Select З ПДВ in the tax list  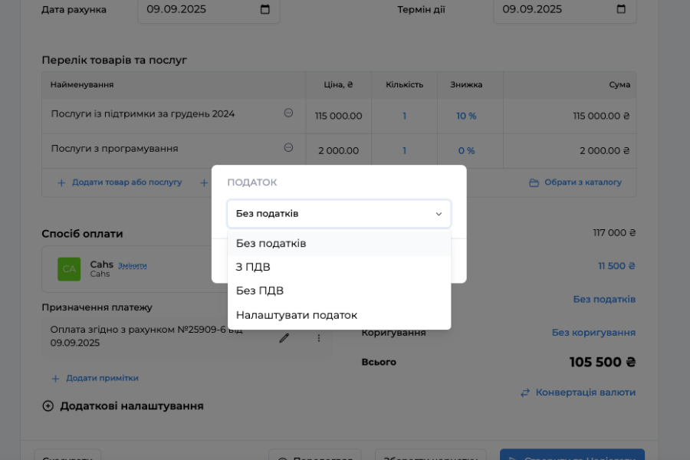coord(255,267)
